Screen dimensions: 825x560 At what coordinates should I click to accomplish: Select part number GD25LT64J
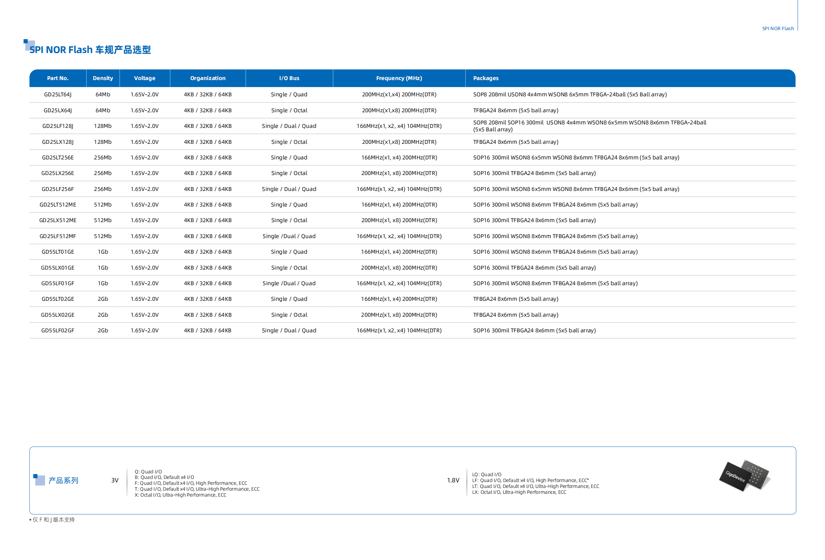[x=58, y=95]
